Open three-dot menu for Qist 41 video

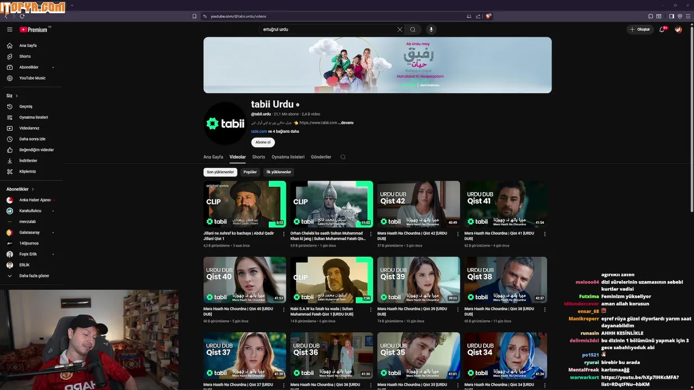pyautogui.click(x=544, y=234)
